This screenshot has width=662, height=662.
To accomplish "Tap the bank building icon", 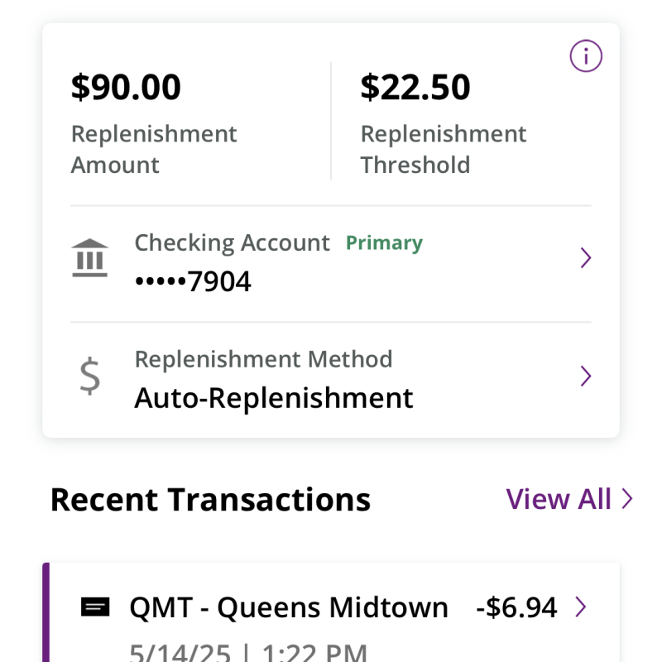I will tap(89, 257).
